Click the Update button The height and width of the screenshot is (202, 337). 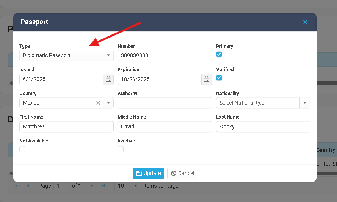point(148,173)
